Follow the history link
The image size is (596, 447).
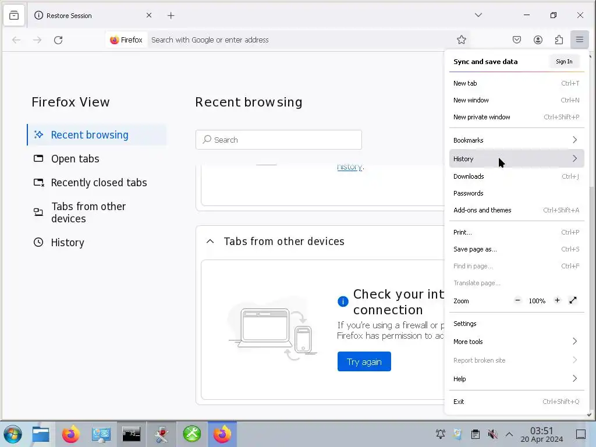350,167
